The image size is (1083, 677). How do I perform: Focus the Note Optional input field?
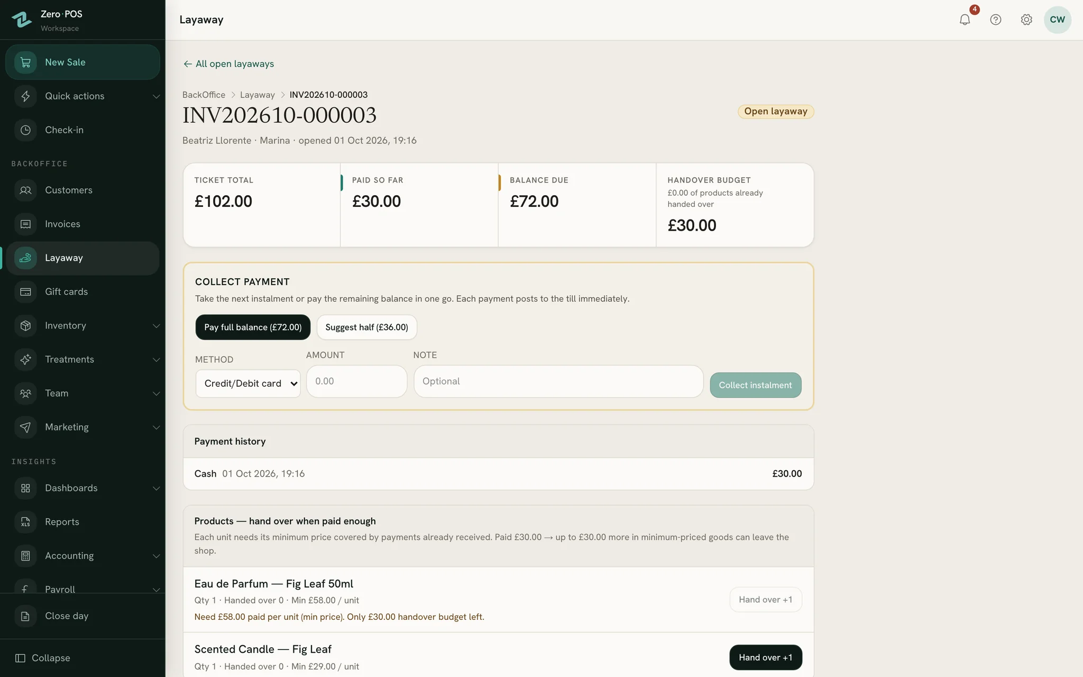558,381
